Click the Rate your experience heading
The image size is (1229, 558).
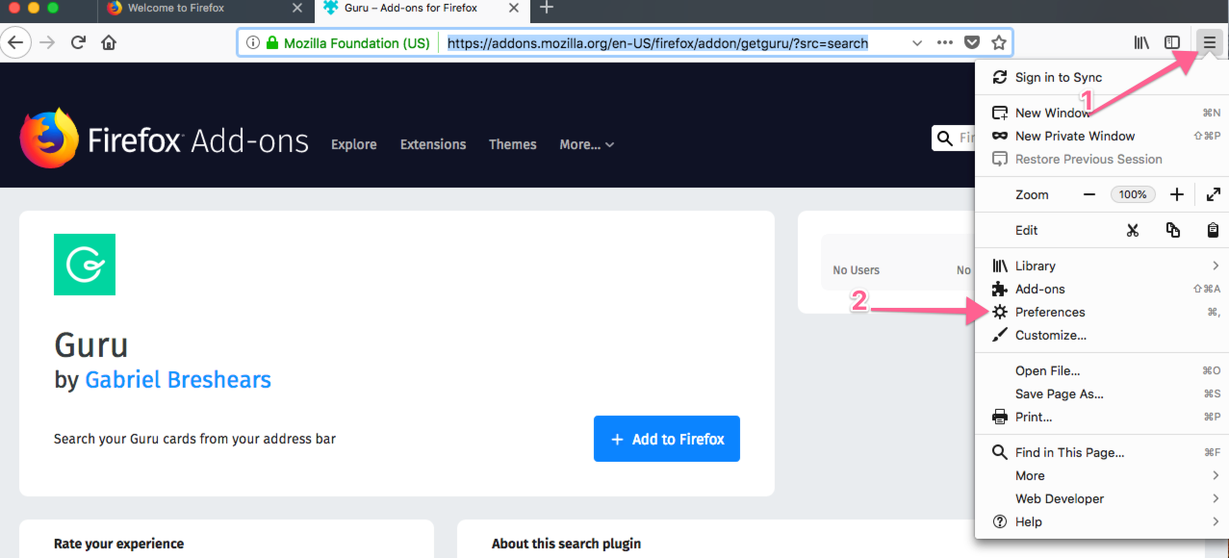(118, 544)
